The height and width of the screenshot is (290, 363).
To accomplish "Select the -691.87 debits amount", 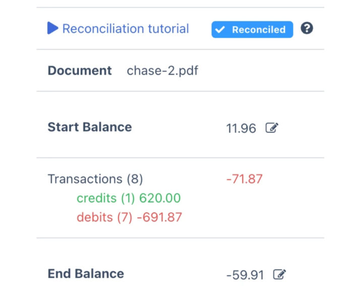I will pyautogui.click(x=159, y=217).
